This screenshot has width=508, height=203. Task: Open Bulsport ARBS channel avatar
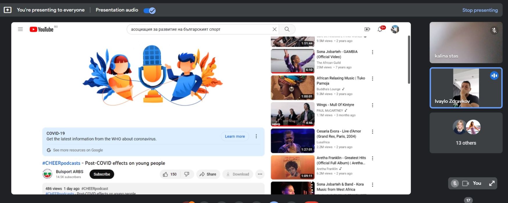[x=47, y=174]
